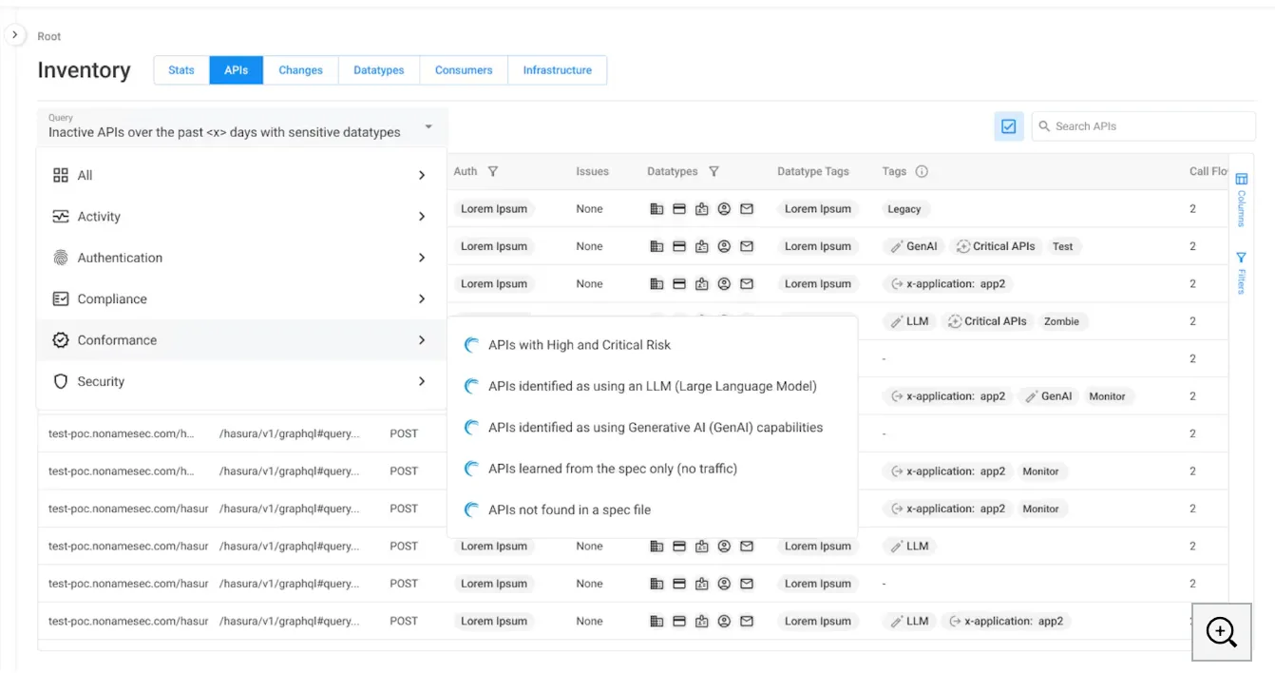Click the funnel filter icon on the Auth column
This screenshot has width=1275, height=673.
[493, 171]
